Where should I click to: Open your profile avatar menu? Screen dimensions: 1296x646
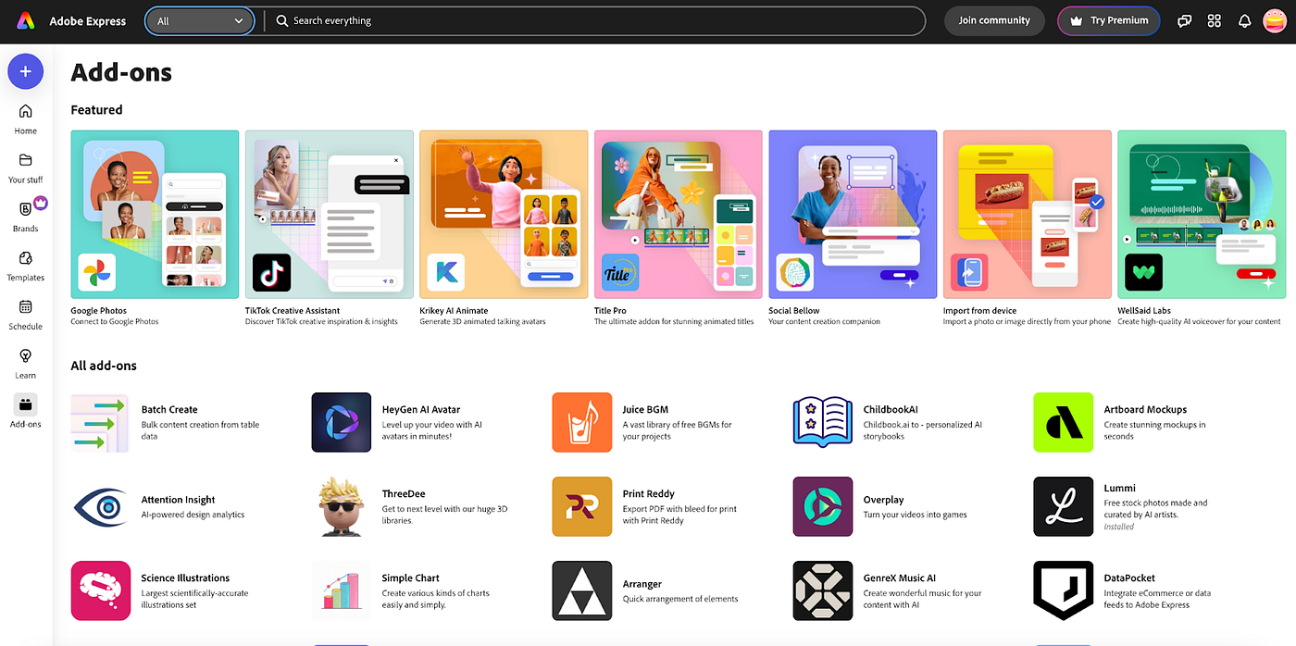tap(1275, 20)
